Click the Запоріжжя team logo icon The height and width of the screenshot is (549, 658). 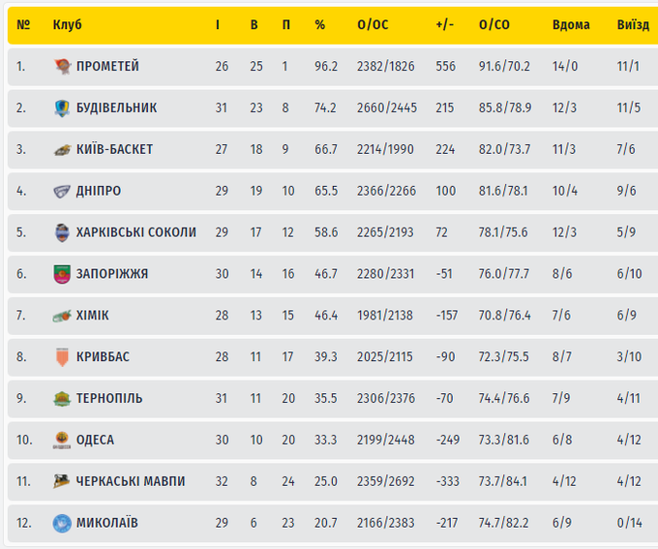point(62,274)
